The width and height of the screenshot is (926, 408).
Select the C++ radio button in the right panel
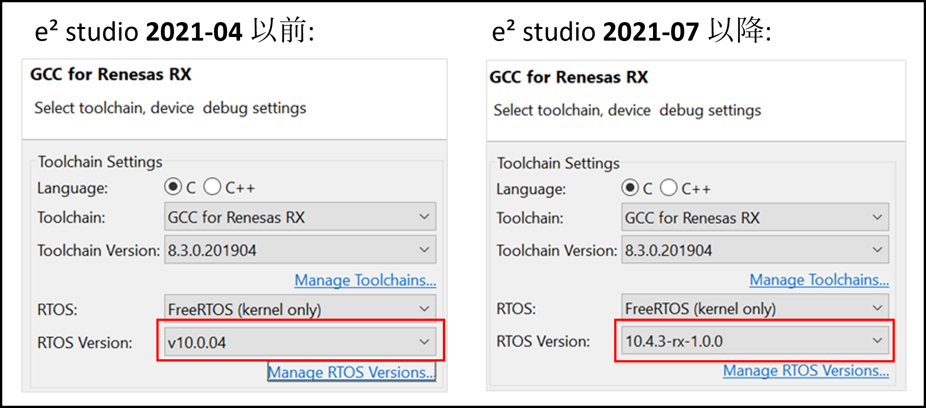click(668, 188)
